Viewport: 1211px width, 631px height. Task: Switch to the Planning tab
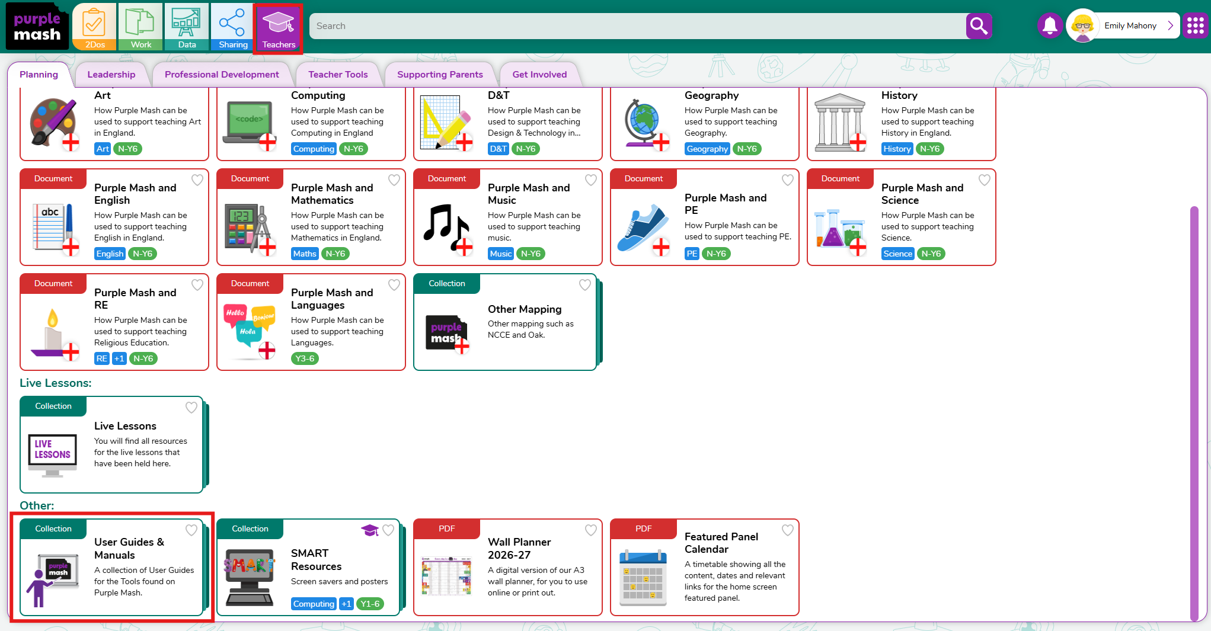click(x=39, y=75)
